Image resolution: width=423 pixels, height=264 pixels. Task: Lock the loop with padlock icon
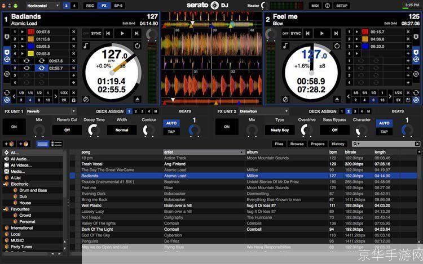(73, 100)
